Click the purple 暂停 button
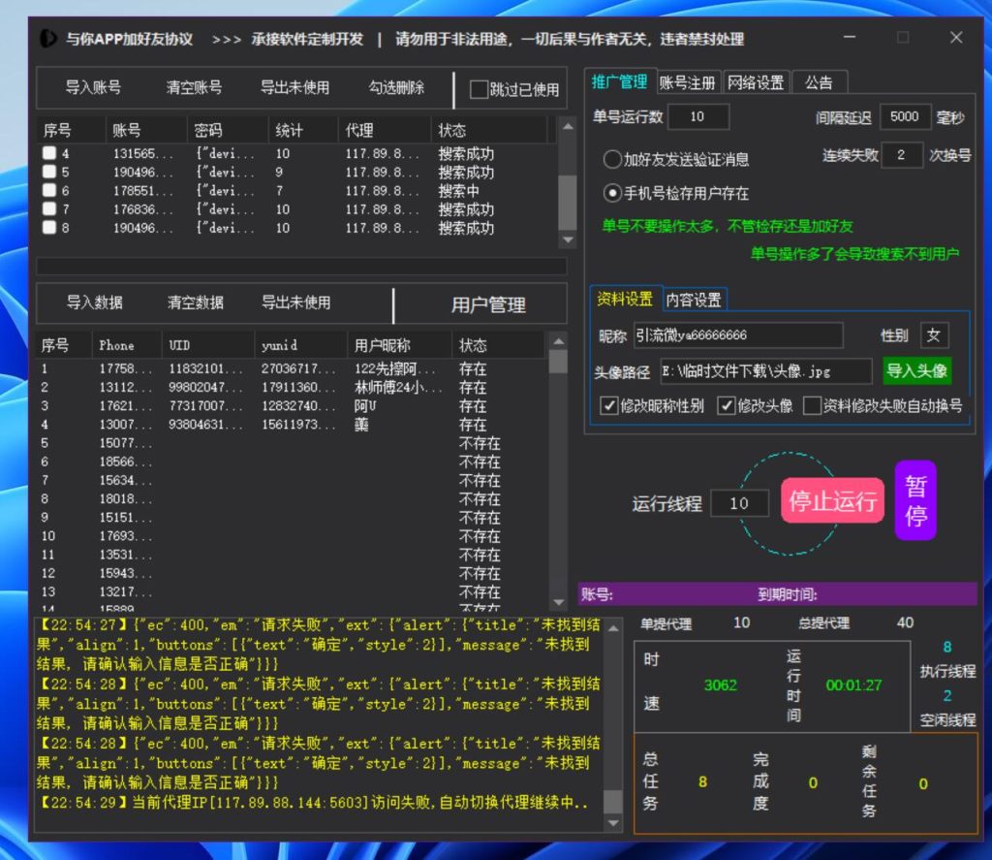This screenshot has width=992, height=860. pos(914,500)
